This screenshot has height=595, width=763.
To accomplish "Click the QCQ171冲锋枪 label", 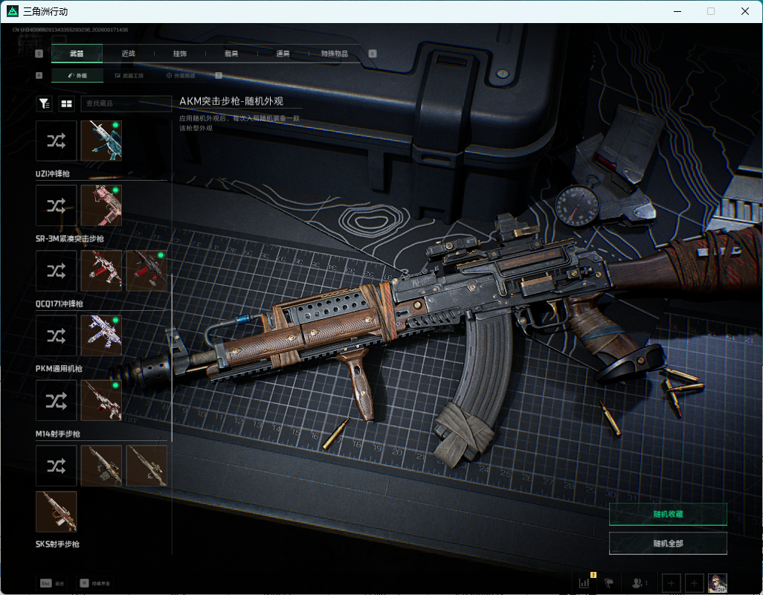I will (59, 303).
